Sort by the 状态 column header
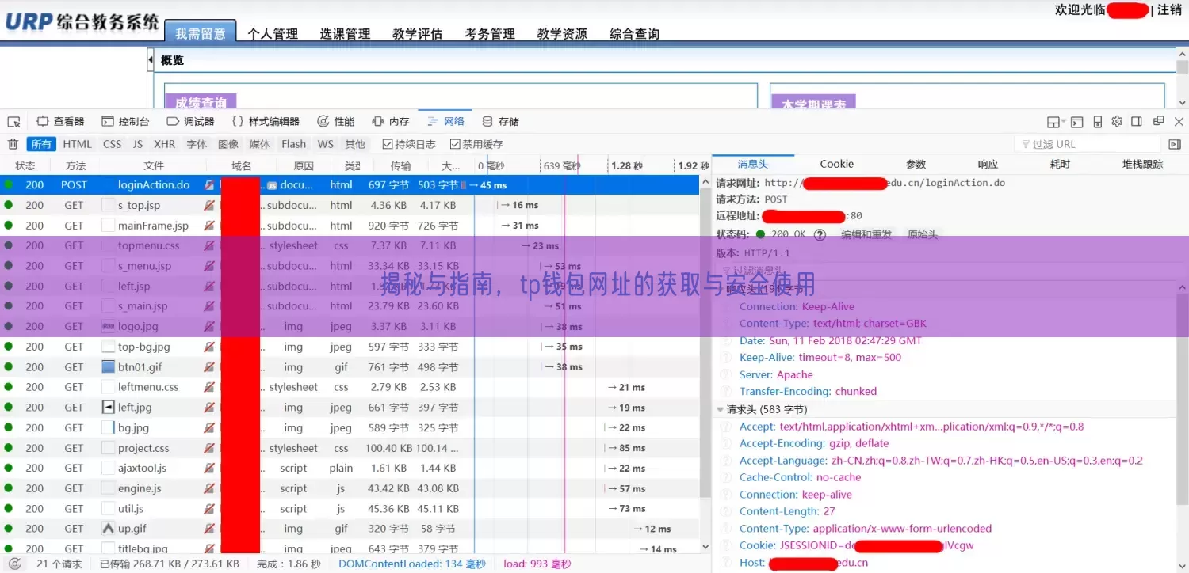This screenshot has width=1189, height=573. coord(25,165)
